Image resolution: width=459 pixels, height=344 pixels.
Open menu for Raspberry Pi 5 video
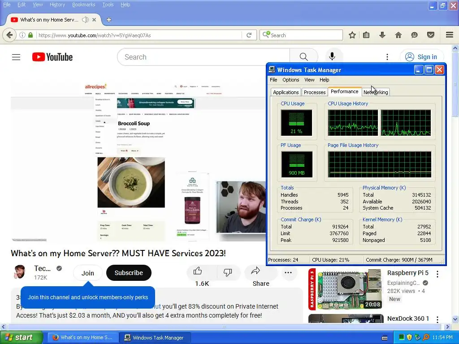pos(437,274)
